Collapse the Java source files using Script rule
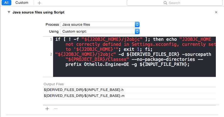224x117 pixels. (9, 12)
